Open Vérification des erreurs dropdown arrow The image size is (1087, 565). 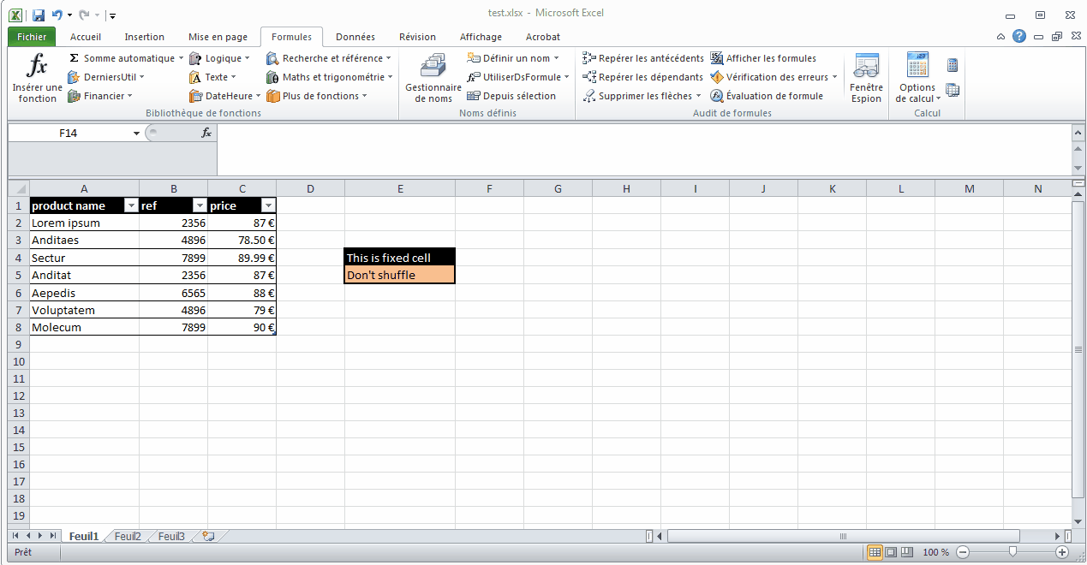(834, 77)
